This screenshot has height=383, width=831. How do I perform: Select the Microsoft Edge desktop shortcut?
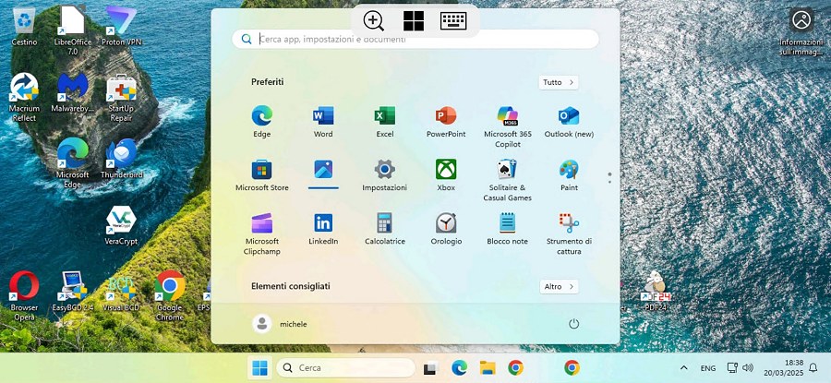(x=73, y=163)
